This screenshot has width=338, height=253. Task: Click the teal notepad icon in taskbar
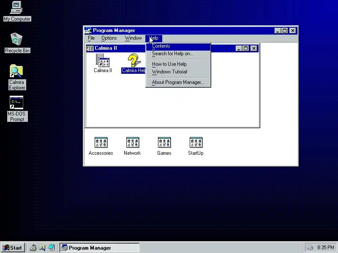coord(51,248)
